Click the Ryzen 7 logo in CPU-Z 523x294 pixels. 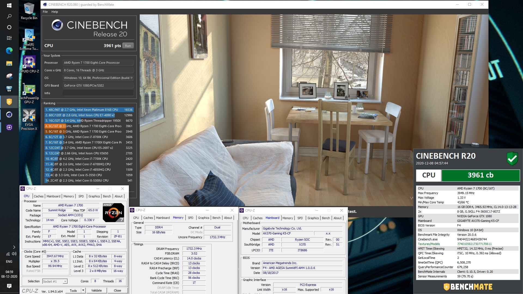tap(114, 212)
